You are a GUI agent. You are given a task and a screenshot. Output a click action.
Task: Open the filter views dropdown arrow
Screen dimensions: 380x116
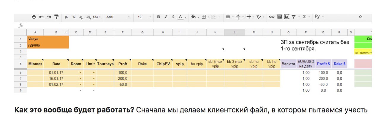pyautogui.click(x=299, y=17)
